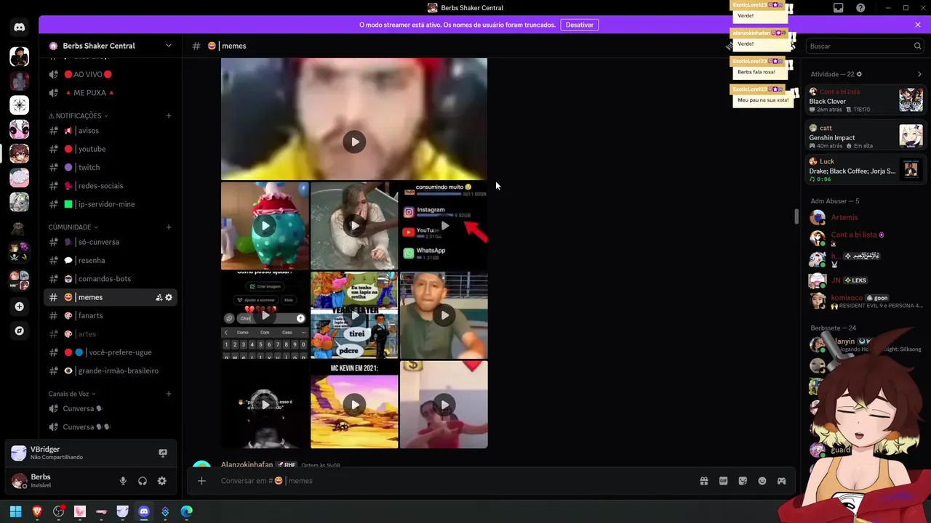Collapse the CÚMUNIDADE category
The height and width of the screenshot is (523, 931).
tap(73, 227)
